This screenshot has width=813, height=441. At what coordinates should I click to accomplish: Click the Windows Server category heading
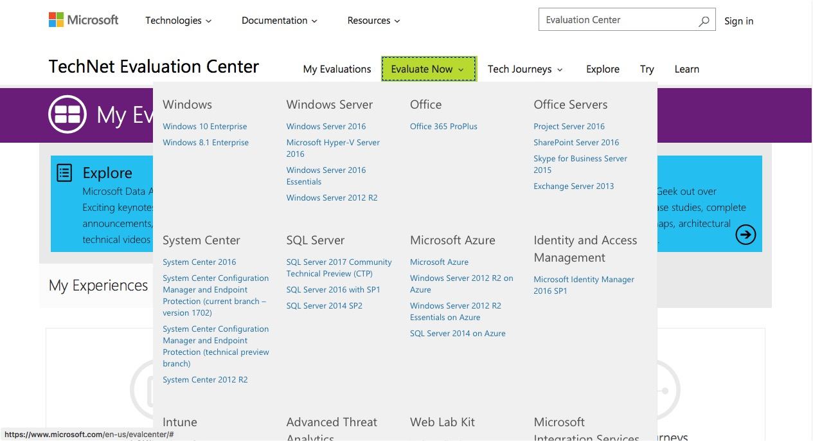(x=330, y=105)
